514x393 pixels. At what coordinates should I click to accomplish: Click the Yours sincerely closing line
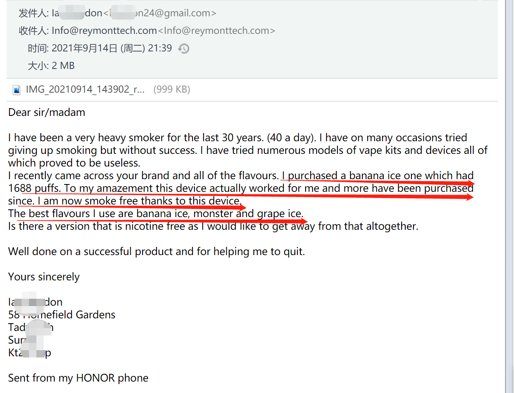click(x=44, y=277)
